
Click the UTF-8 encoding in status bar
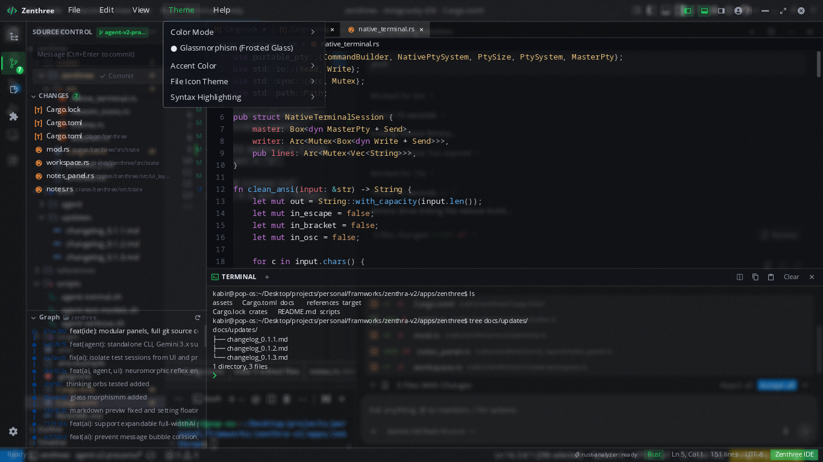[x=754, y=455]
